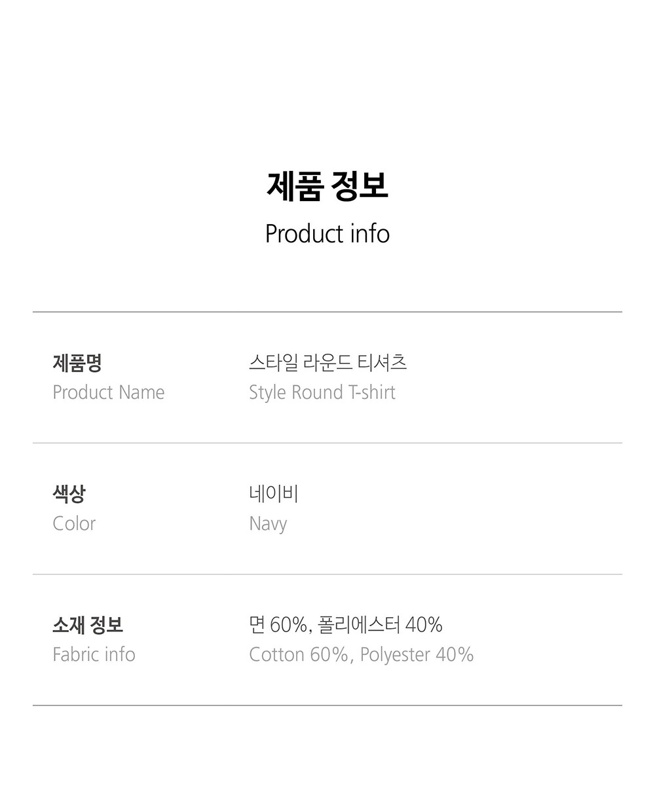Click the "Navy" text
Viewport: 655px width, 790px height.
click(268, 524)
